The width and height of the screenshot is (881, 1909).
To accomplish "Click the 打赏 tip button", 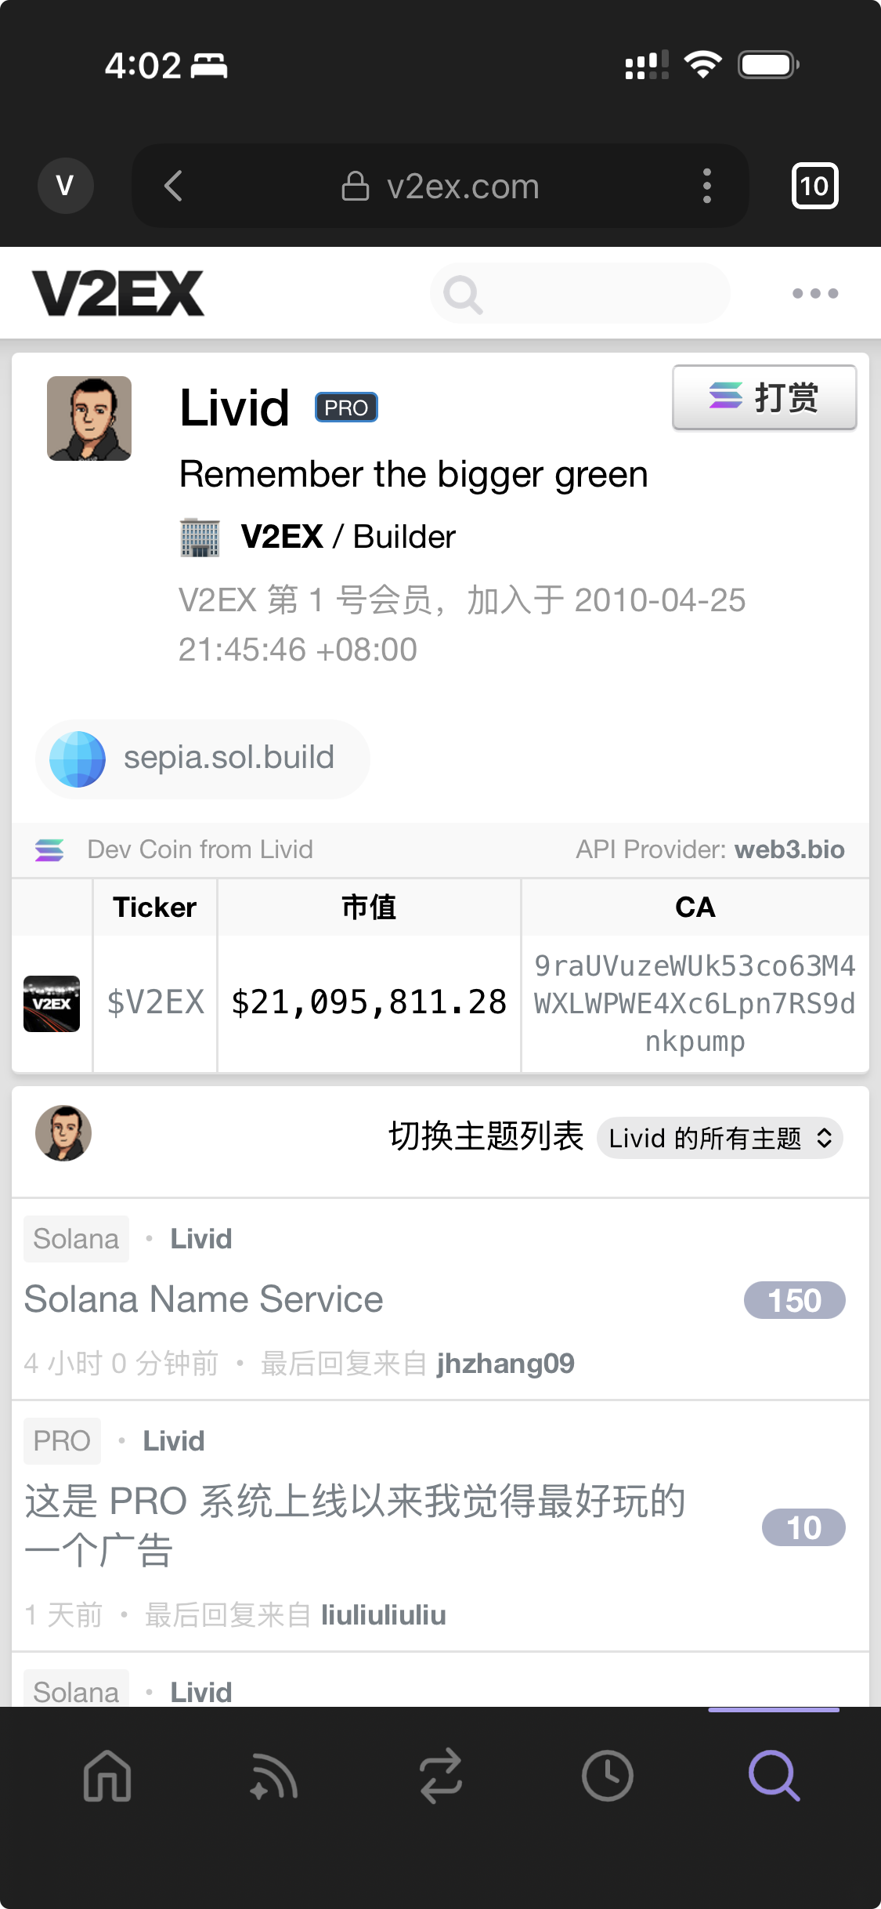I will pyautogui.click(x=764, y=397).
